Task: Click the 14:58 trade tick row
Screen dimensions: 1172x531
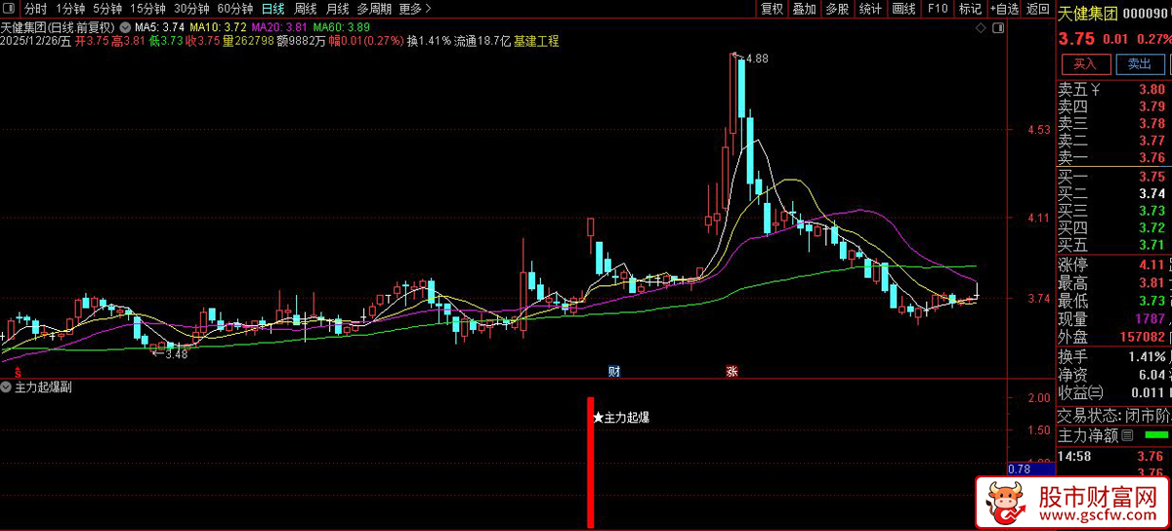Action: pyautogui.click(x=1113, y=456)
